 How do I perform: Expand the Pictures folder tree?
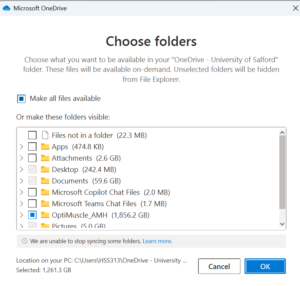pyautogui.click(x=21, y=226)
